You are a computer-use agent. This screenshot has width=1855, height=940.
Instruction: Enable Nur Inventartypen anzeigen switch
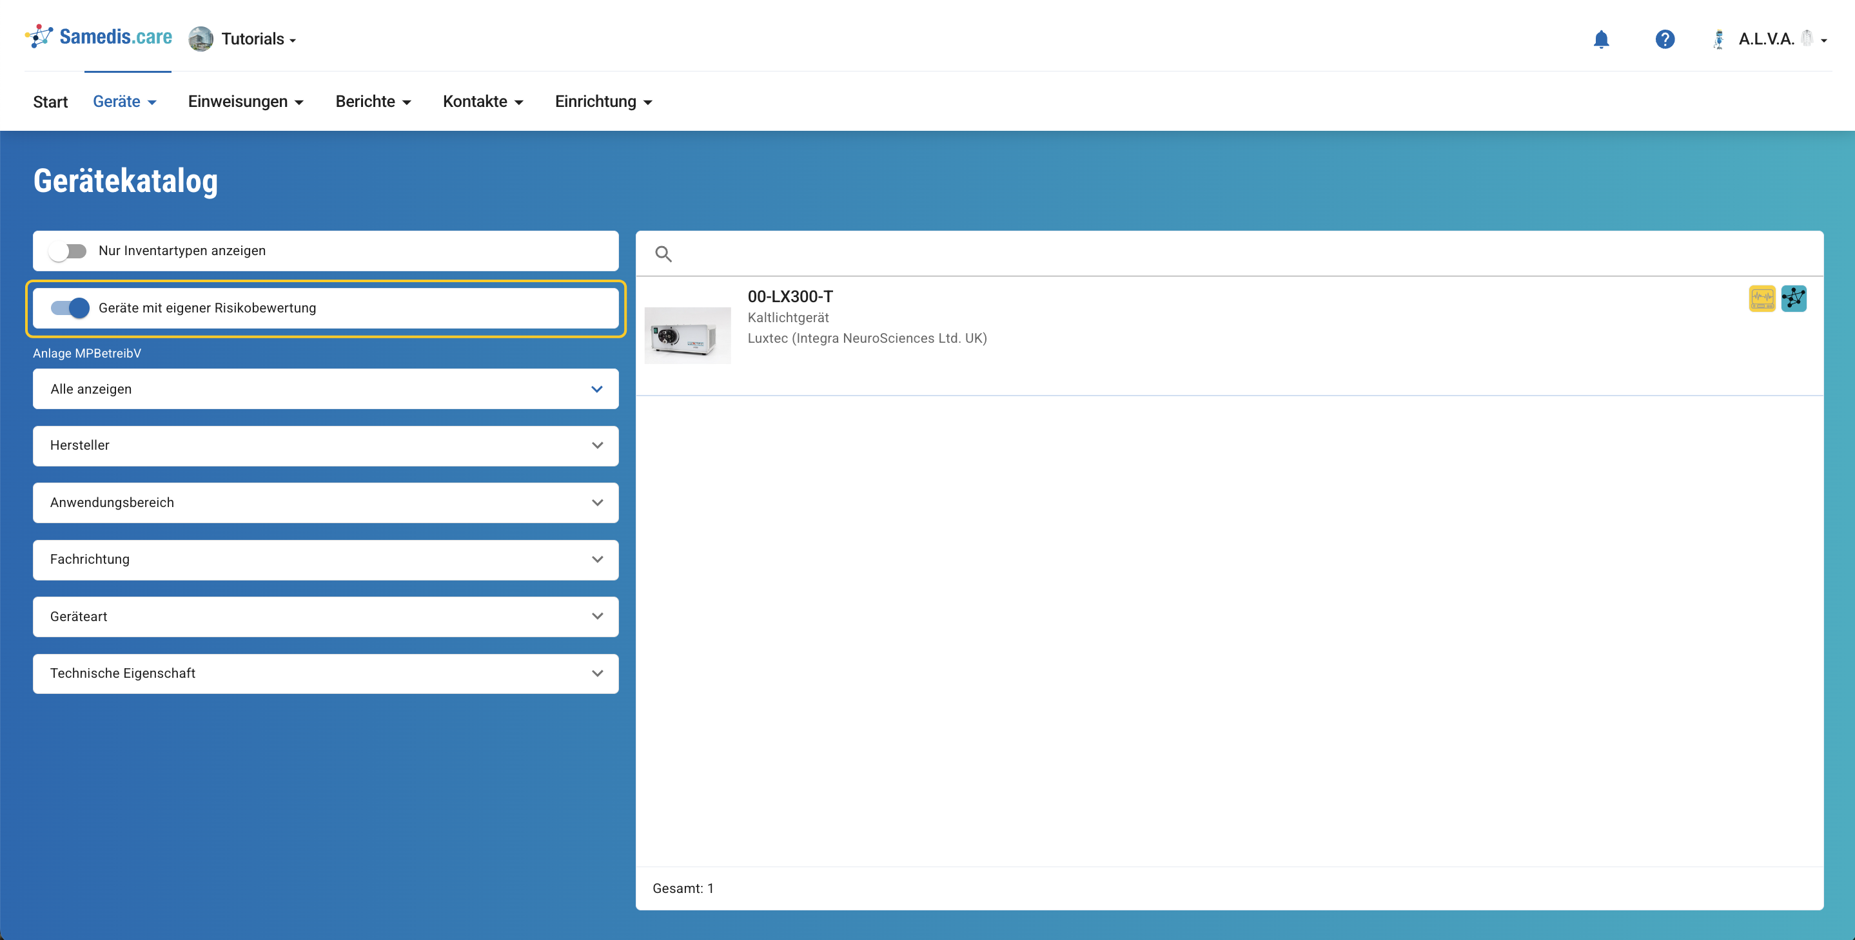coord(68,251)
